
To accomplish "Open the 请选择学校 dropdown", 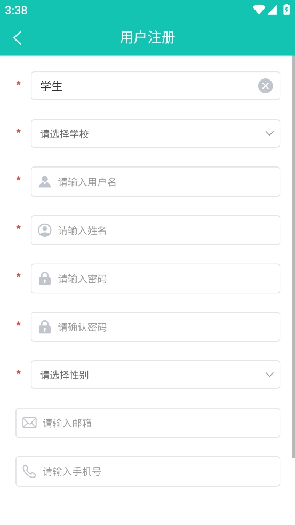I will click(x=155, y=133).
